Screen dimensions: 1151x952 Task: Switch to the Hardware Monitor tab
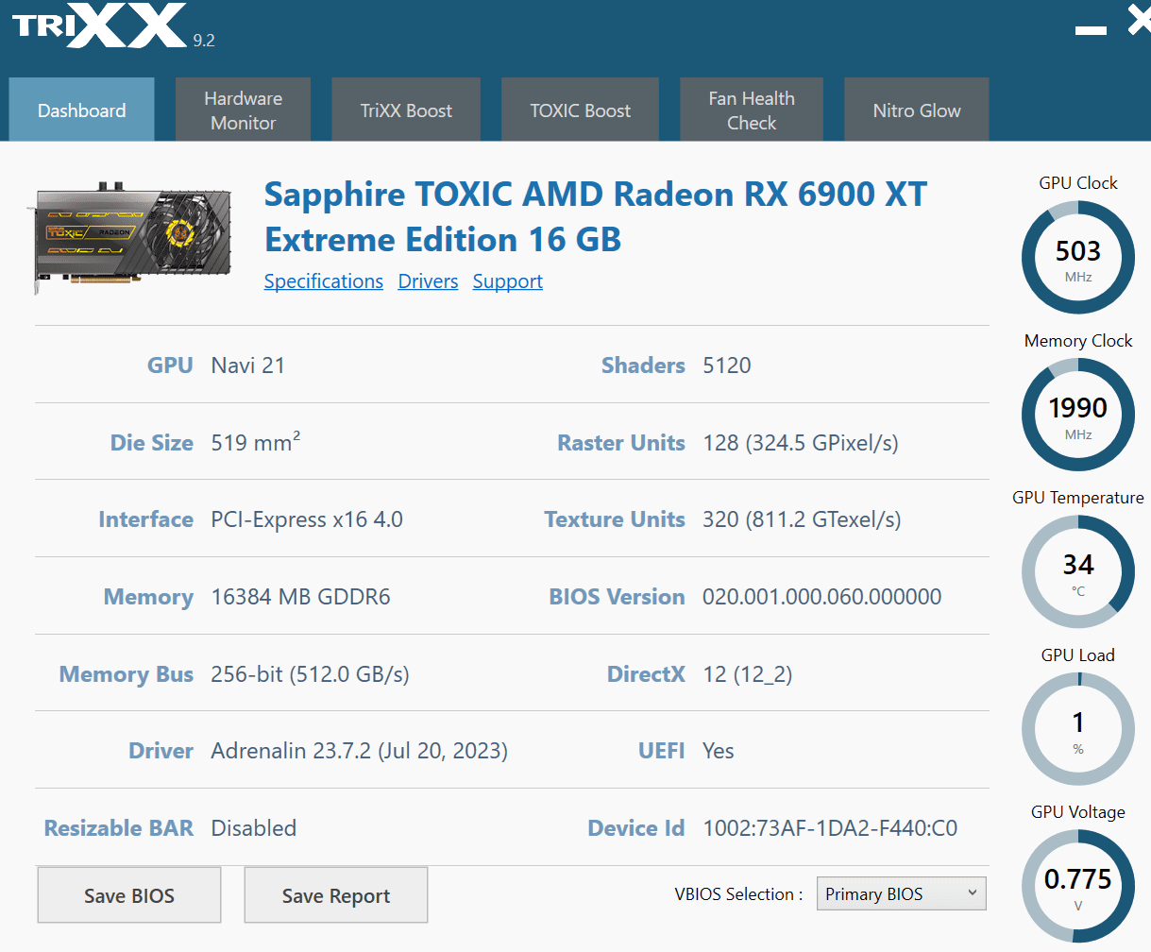pos(243,110)
